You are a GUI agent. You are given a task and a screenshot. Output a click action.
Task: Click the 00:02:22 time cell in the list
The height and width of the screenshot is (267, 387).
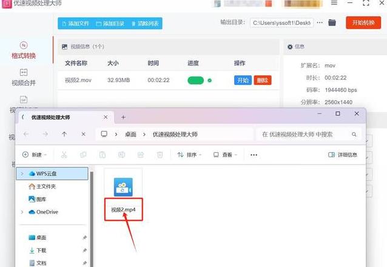[x=158, y=80]
